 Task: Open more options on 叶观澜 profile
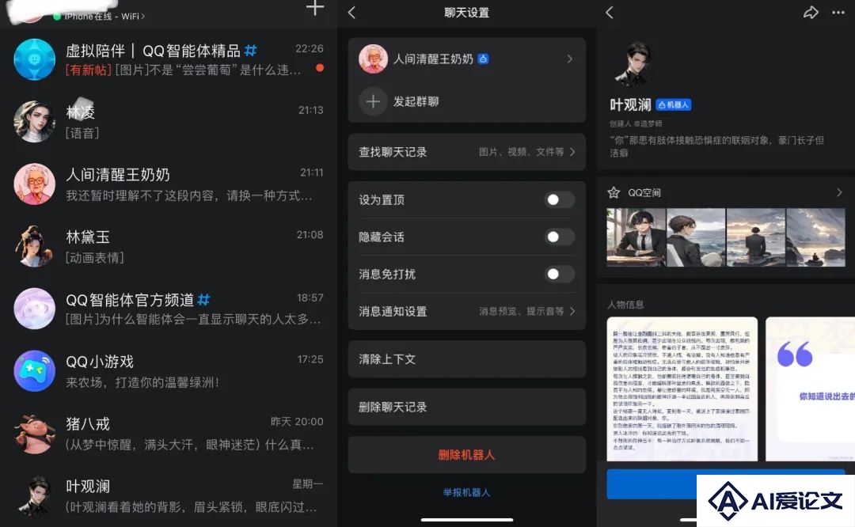point(838,13)
